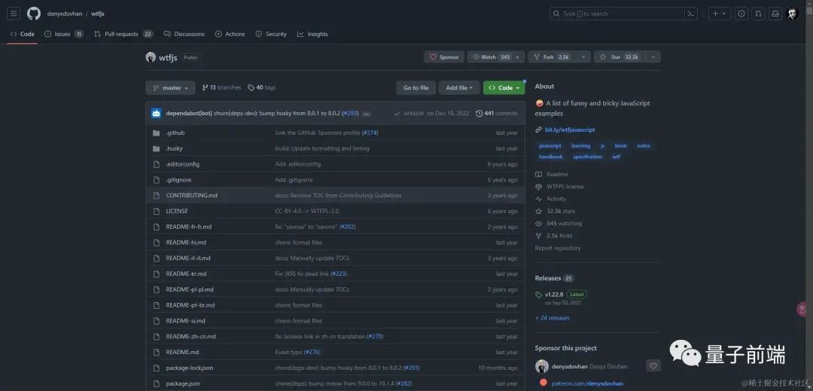
Task: Star the wtfjs repository
Action: (x=619, y=57)
